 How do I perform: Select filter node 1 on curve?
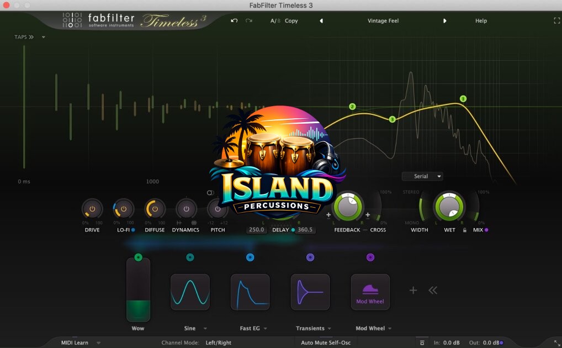pyautogui.click(x=463, y=99)
